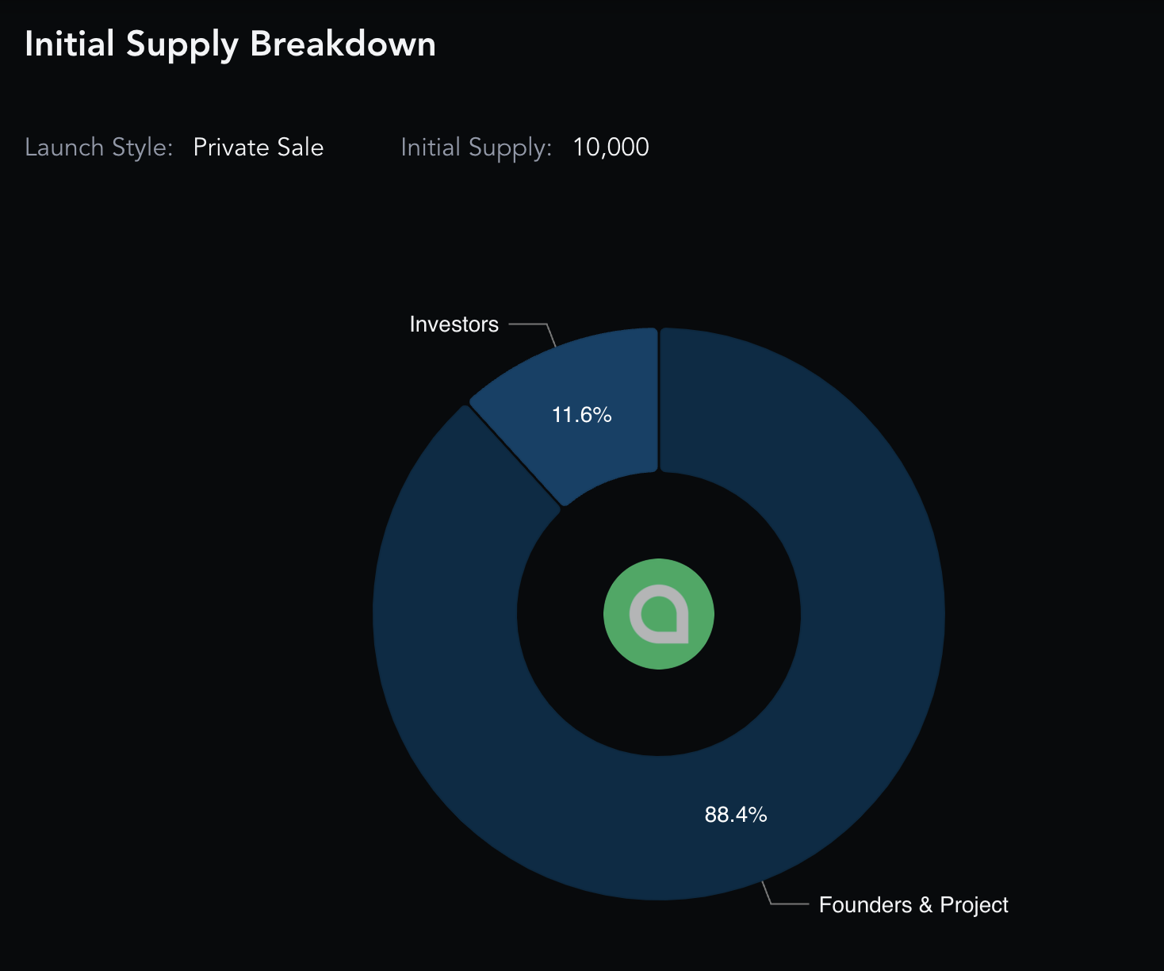Screen dimensions: 1164x971
Task: Click the Initial Supply field label
Action: click(476, 148)
